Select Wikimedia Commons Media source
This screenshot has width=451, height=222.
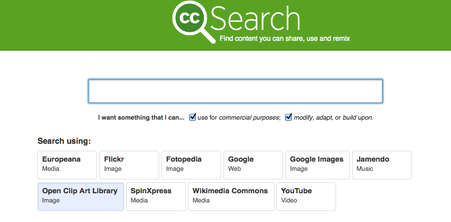pyautogui.click(x=232, y=197)
